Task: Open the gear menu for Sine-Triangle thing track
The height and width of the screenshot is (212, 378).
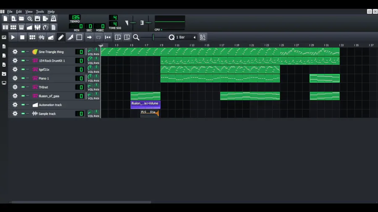Action: pyautogui.click(x=15, y=52)
